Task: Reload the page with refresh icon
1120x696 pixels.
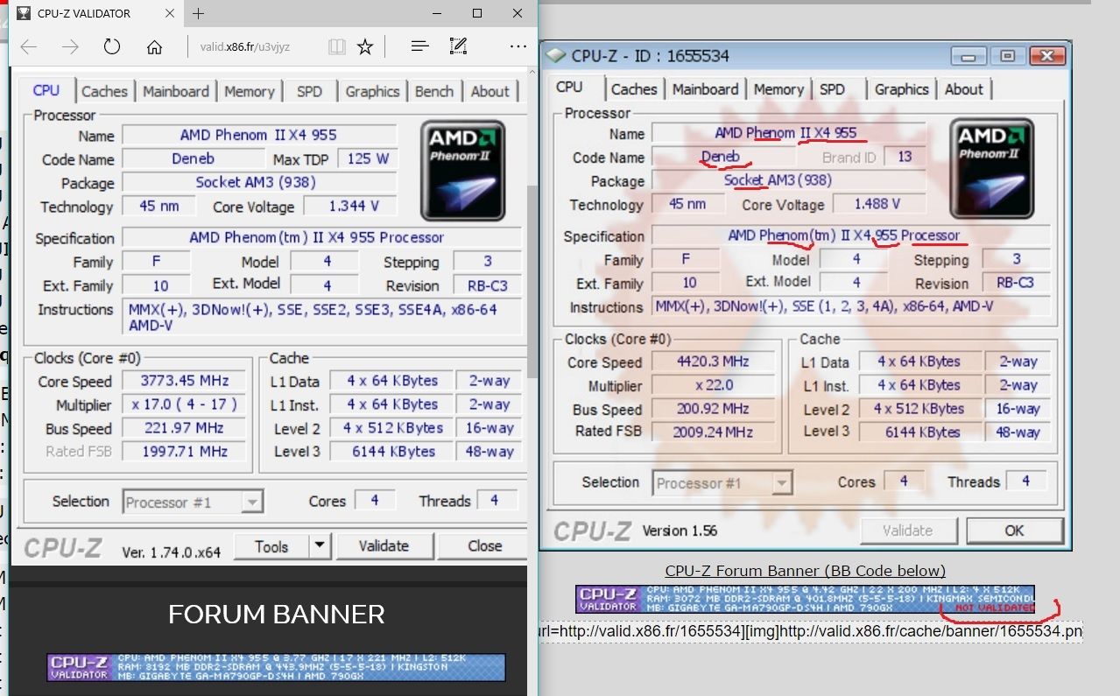Action: coord(112,47)
